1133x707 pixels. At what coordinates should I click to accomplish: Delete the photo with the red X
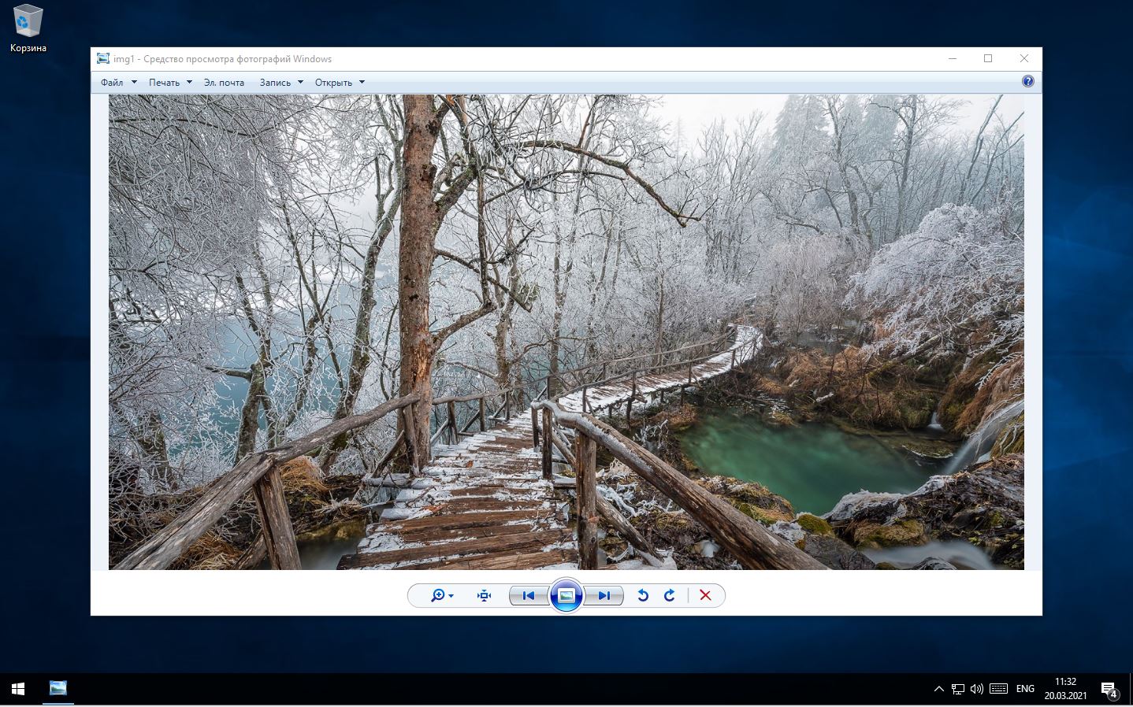pyautogui.click(x=705, y=595)
